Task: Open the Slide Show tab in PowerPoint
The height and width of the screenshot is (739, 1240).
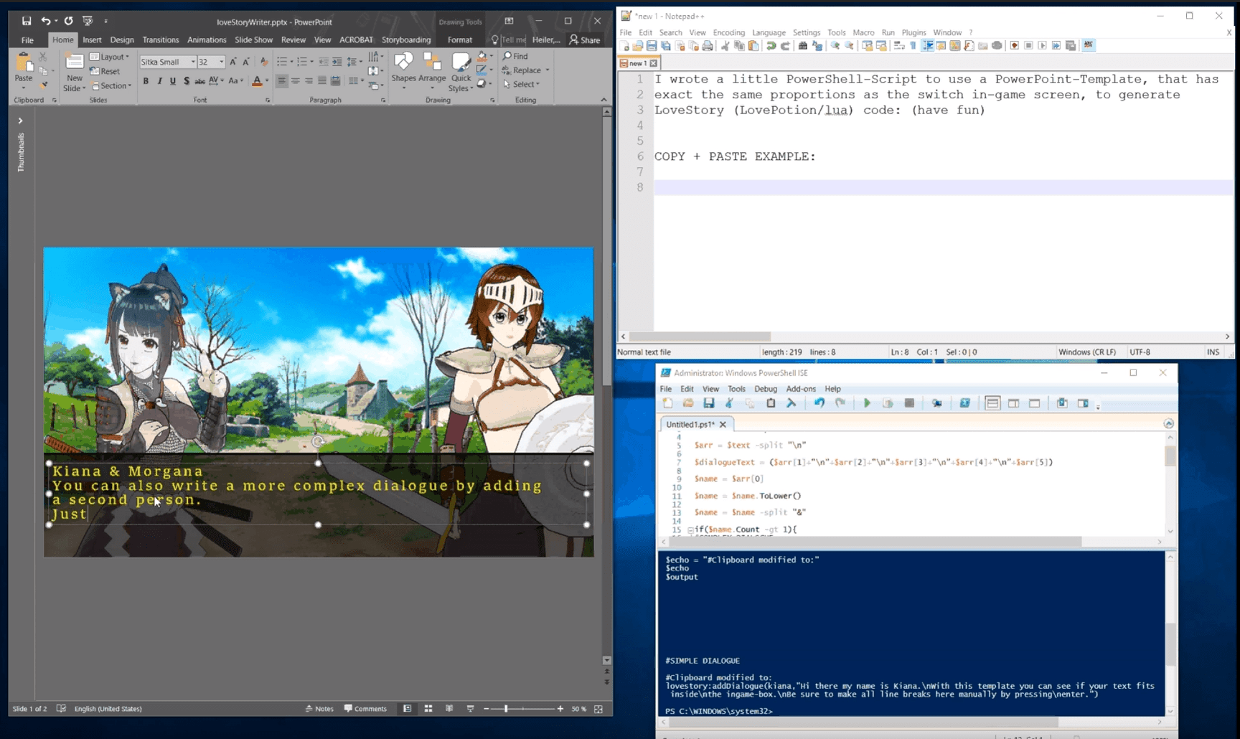Action: tap(253, 39)
